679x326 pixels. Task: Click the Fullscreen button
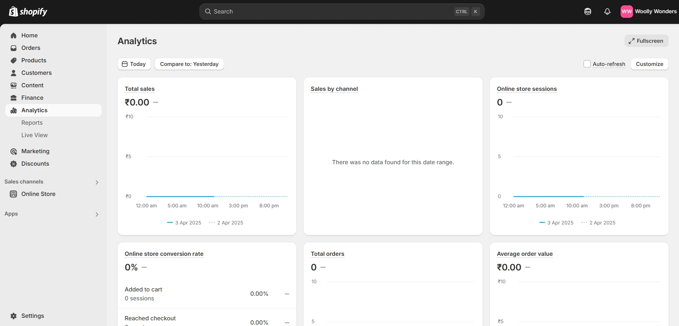[x=646, y=41]
